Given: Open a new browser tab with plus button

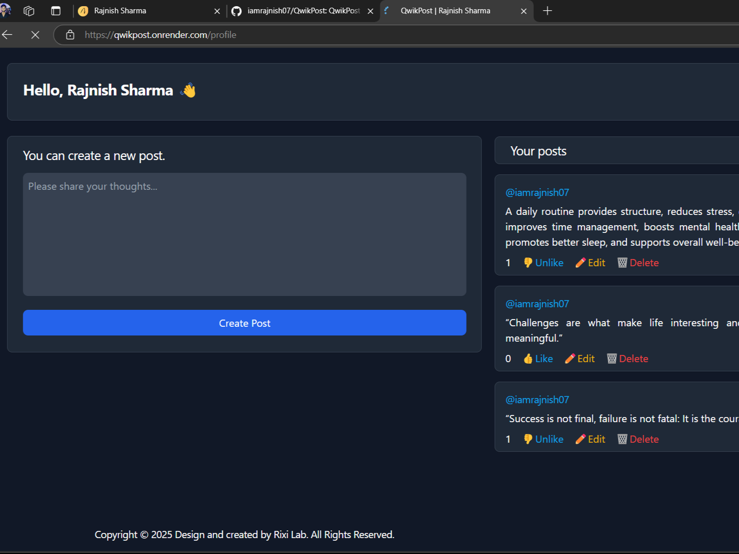Looking at the screenshot, I should tap(548, 11).
